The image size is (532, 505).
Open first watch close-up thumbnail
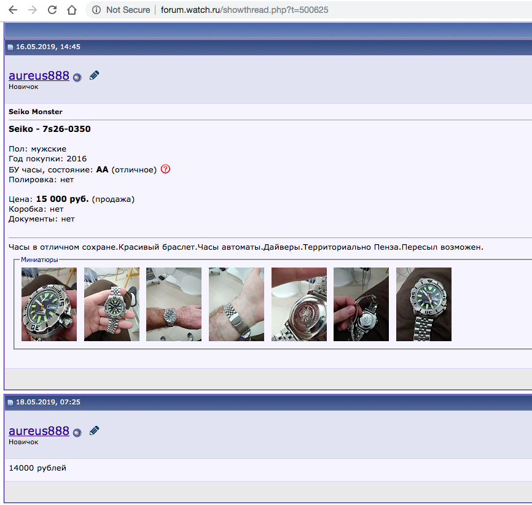(49, 304)
